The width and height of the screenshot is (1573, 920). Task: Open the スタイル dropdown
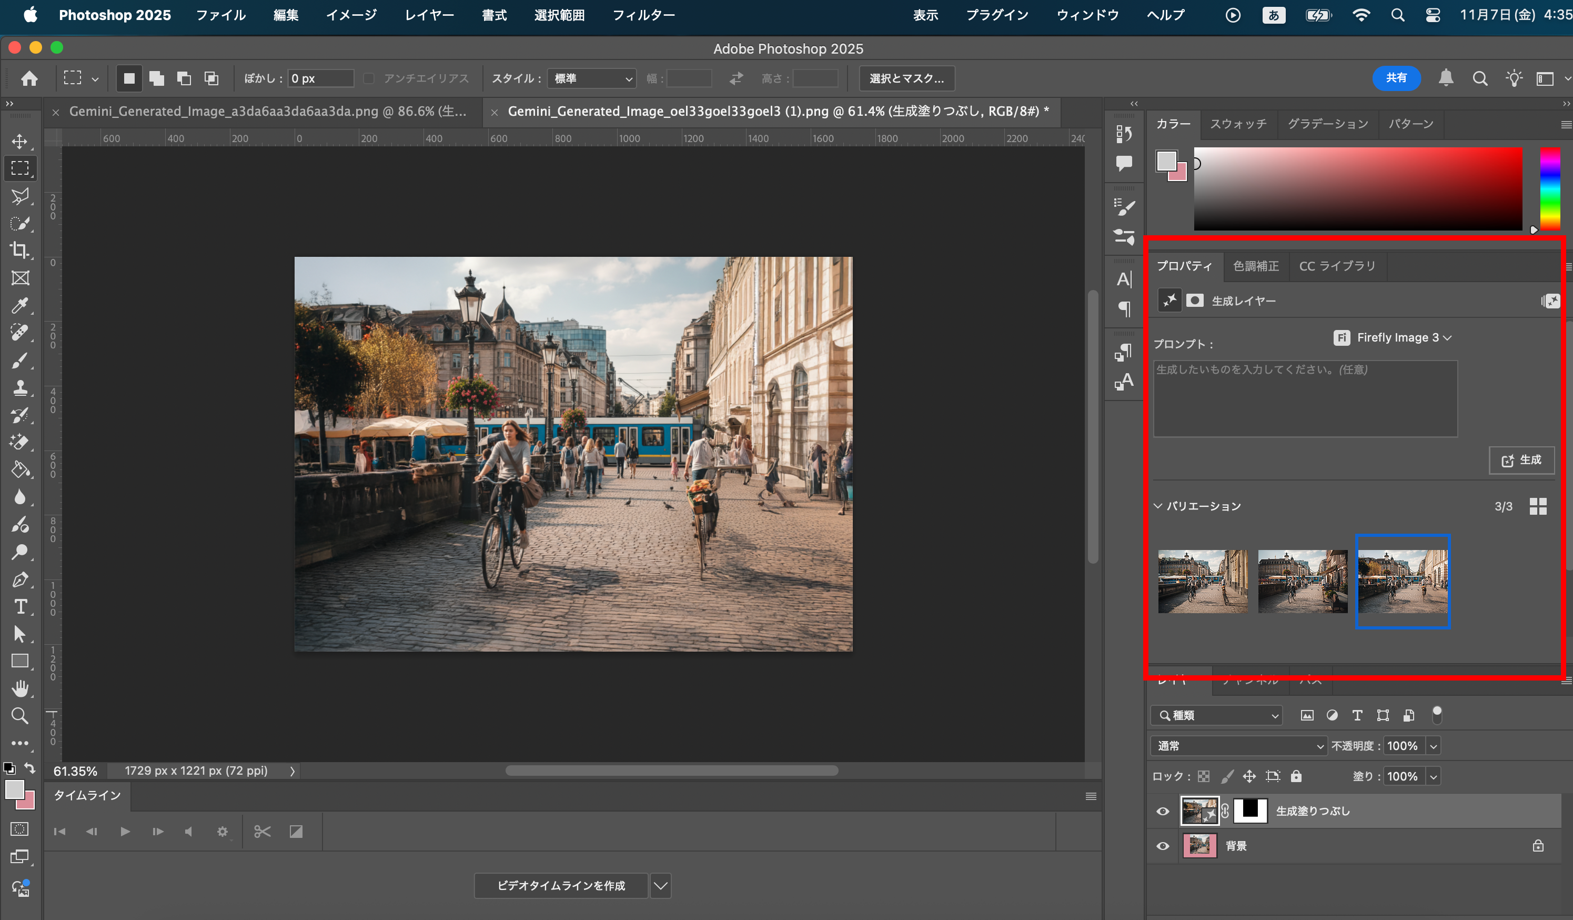pyautogui.click(x=591, y=79)
